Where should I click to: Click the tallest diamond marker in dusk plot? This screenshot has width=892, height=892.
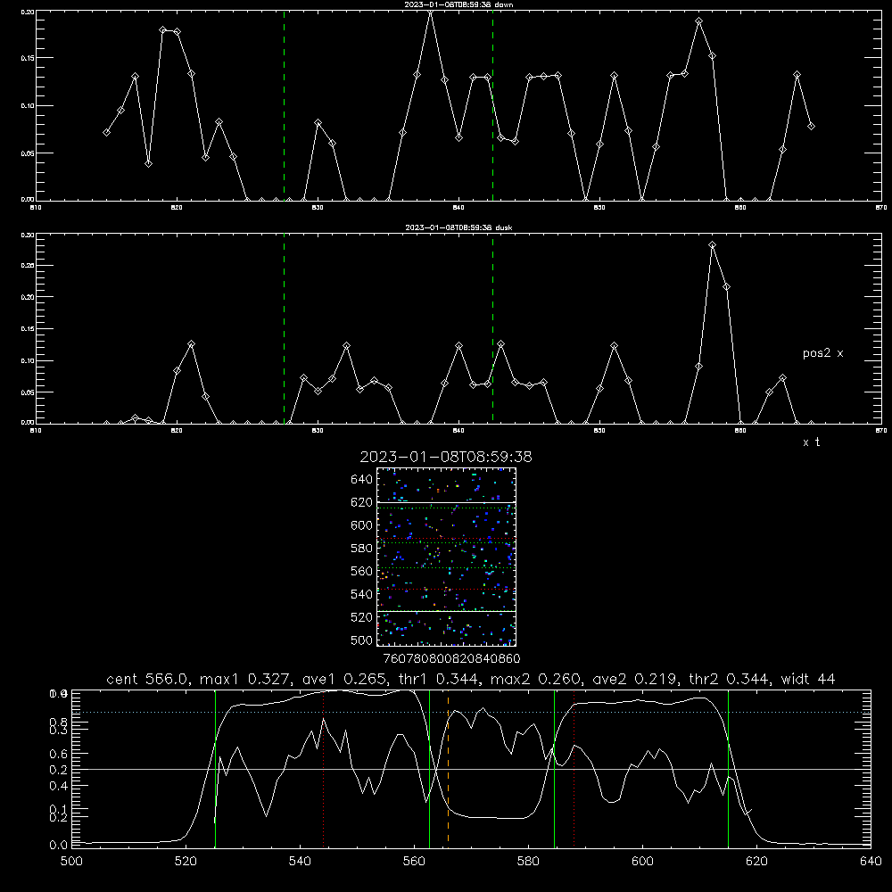(712, 245)
